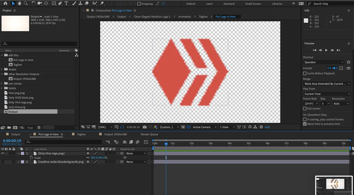
Task: Switch to the Default workspace
Action: point(191,4)
